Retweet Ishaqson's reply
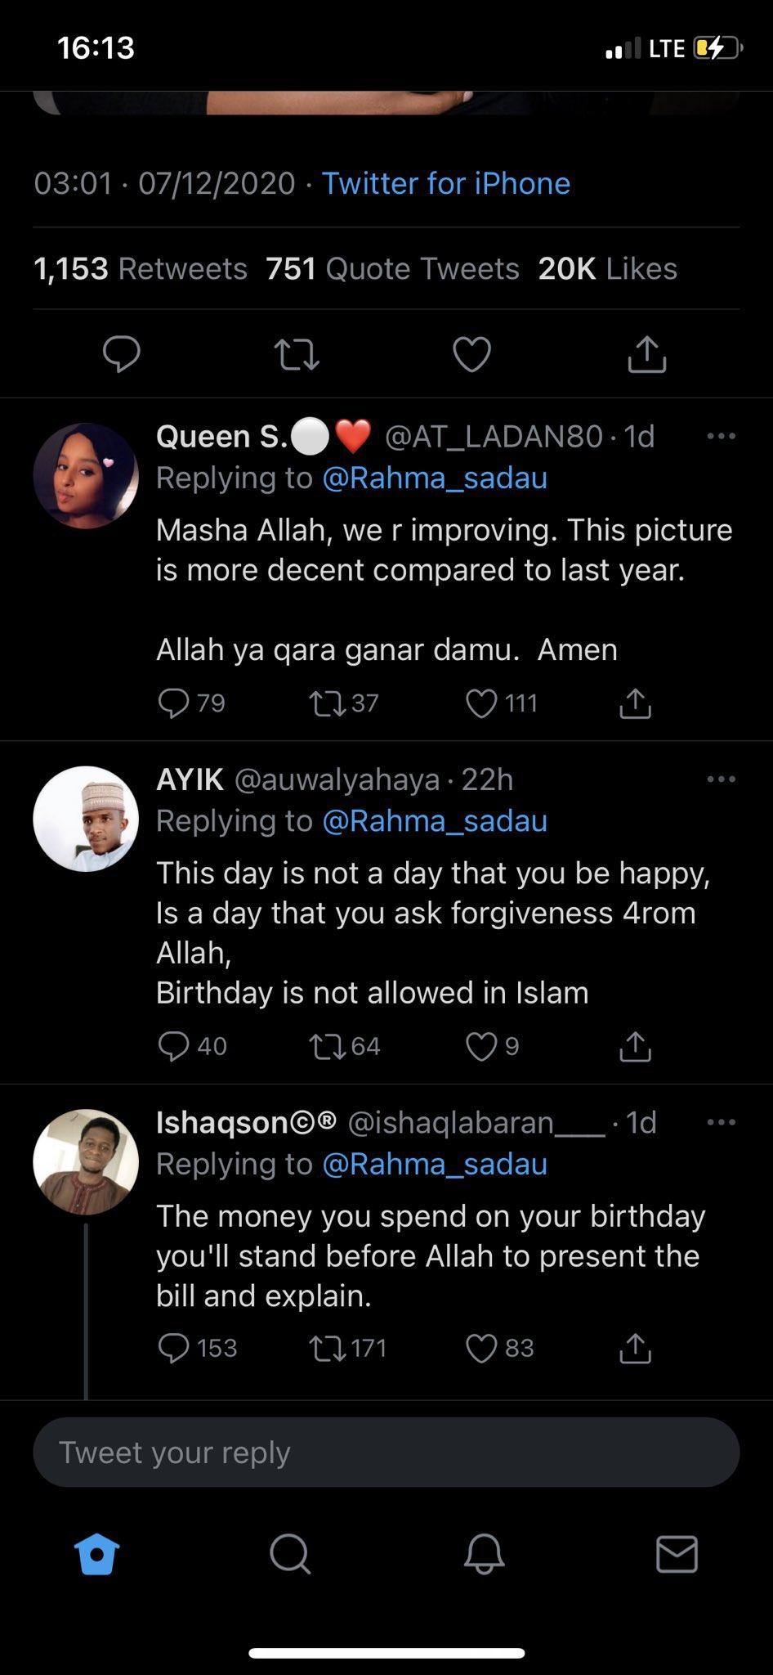Screen dimensions: 773x1675 coord(329,1348)
